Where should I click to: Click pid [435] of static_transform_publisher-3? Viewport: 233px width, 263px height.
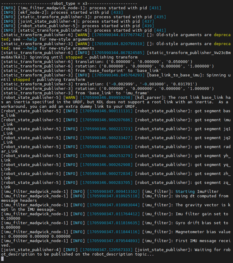point(160,17)
